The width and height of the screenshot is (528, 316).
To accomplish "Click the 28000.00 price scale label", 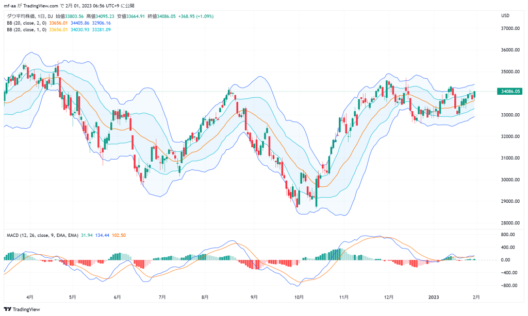I will [510, 223].
